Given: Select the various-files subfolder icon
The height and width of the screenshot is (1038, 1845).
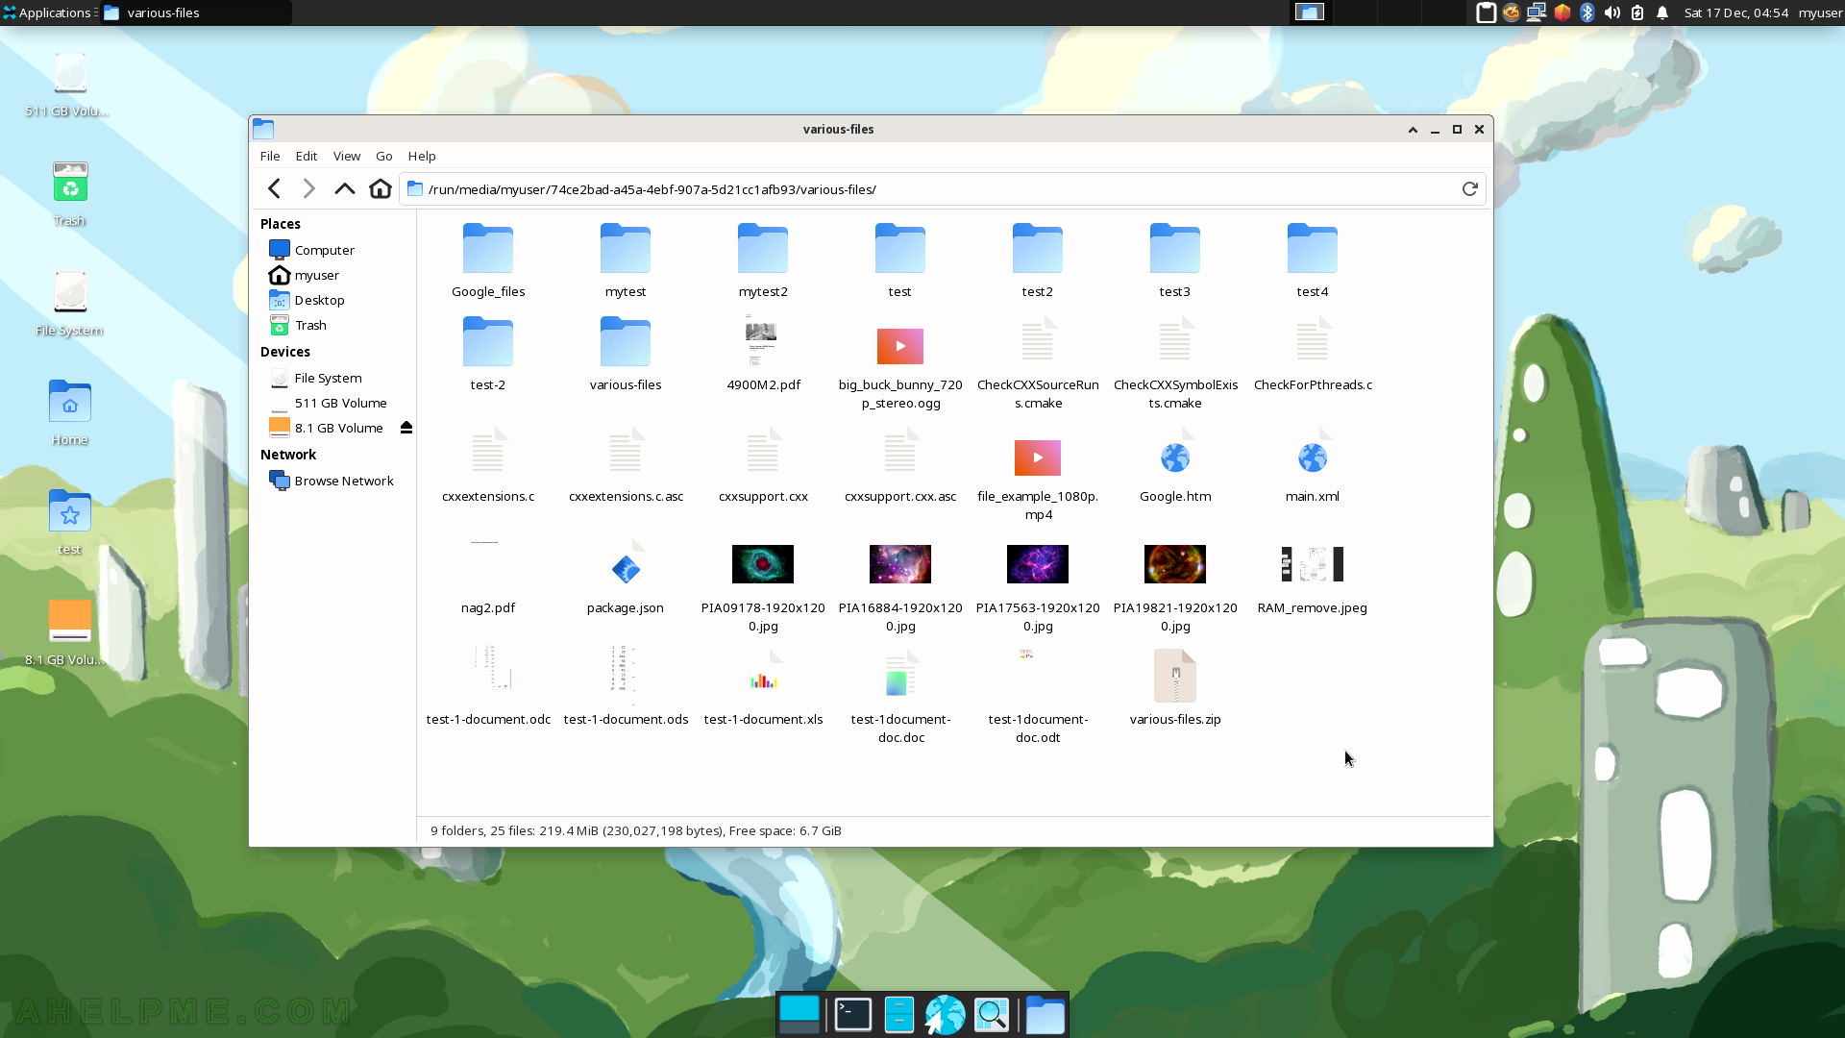Looking at the screenshot, I should (626, 342).
